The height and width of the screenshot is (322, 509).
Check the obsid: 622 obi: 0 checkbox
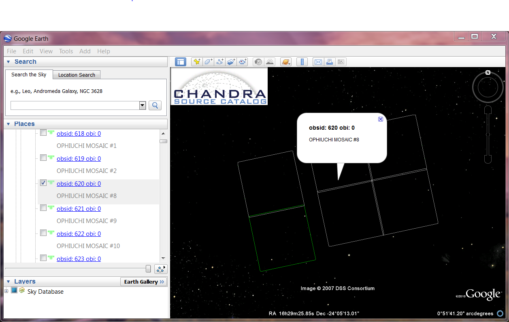point(43,233)
